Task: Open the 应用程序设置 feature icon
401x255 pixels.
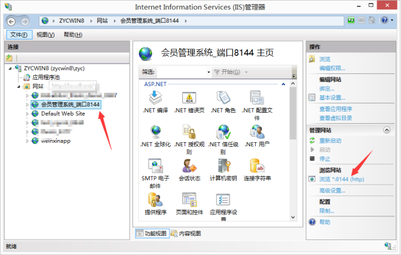Action: [x=223, y=200]
